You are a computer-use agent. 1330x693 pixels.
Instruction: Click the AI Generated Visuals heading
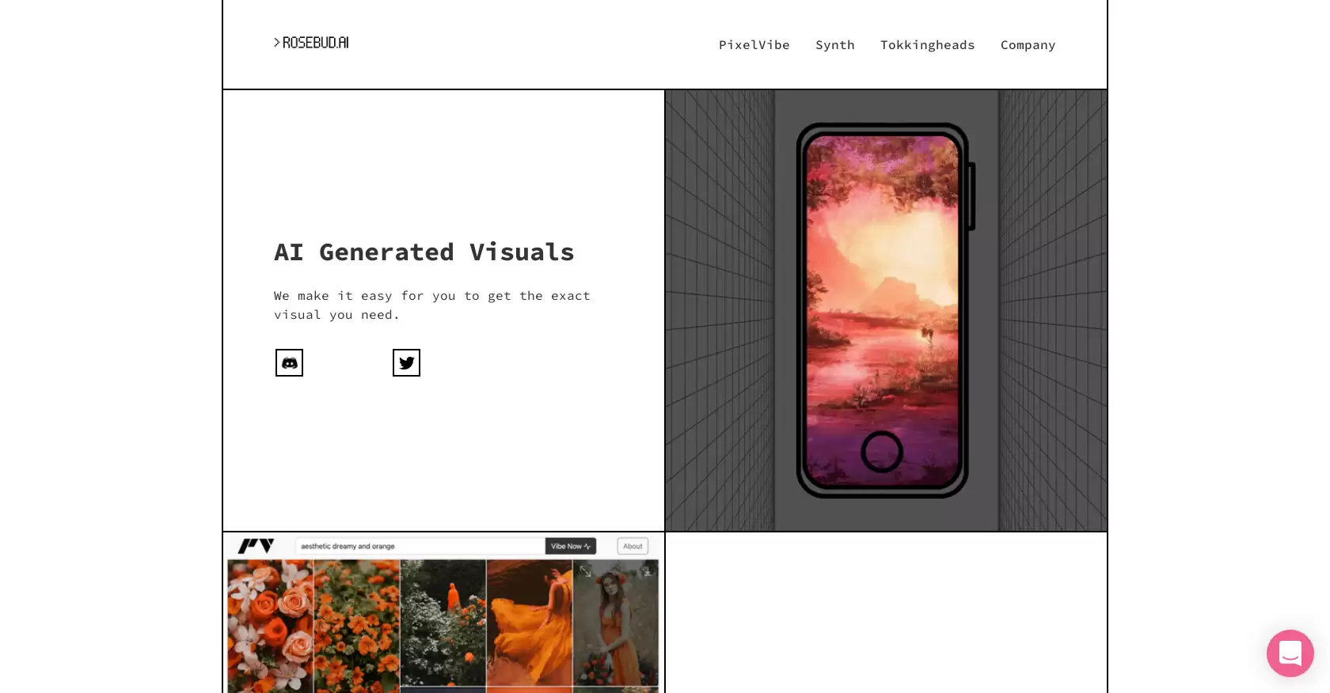[424, 252]
